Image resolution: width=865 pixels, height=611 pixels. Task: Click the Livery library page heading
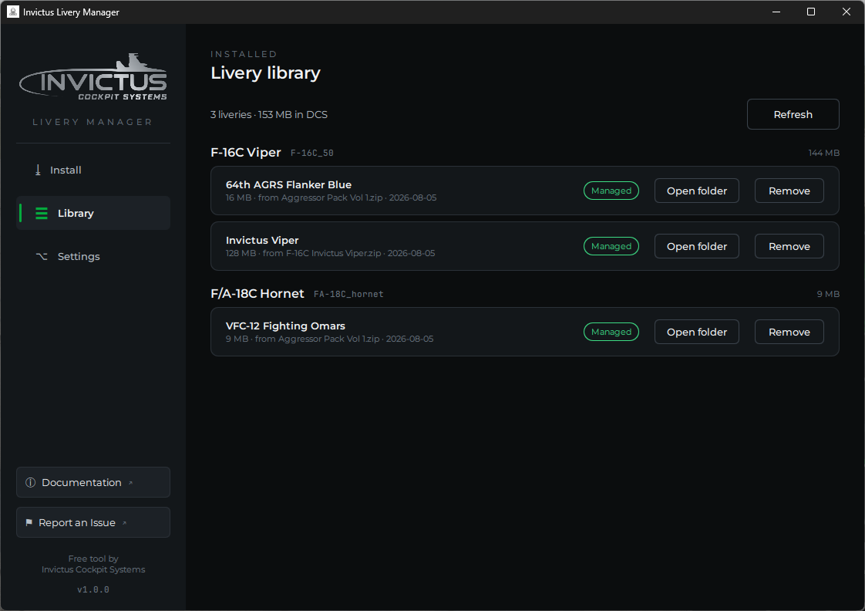coord(265,73)
